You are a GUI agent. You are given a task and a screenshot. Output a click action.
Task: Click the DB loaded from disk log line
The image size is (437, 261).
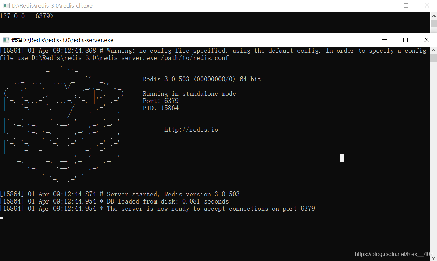[114, 201]
